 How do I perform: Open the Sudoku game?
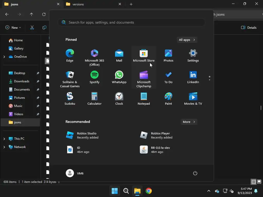70,99
